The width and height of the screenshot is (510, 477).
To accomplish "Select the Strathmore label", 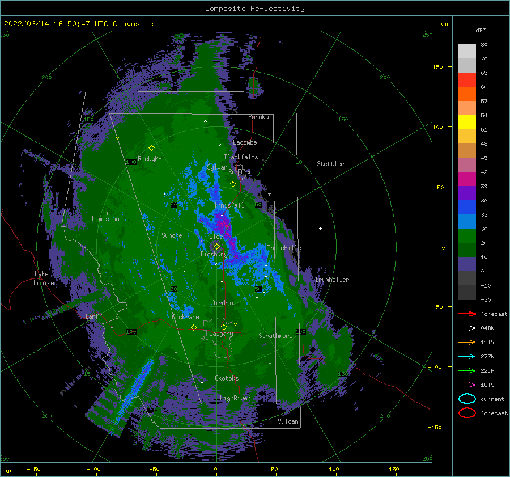I will pyautogui.click(x=276, y=336).
